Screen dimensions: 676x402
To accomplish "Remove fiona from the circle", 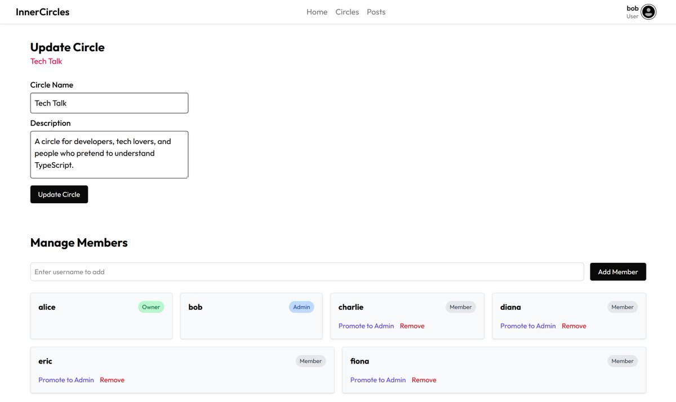I will [424, 380].
